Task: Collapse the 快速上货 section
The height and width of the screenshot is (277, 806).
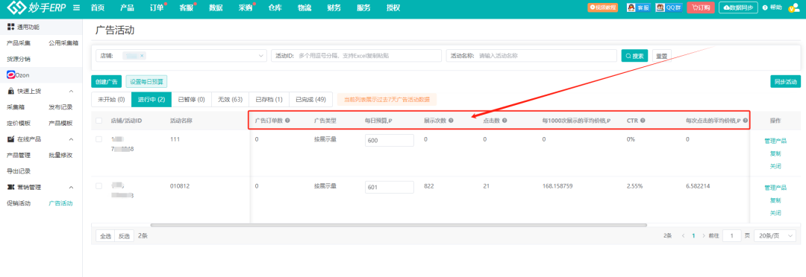Action: coord(72,92)
